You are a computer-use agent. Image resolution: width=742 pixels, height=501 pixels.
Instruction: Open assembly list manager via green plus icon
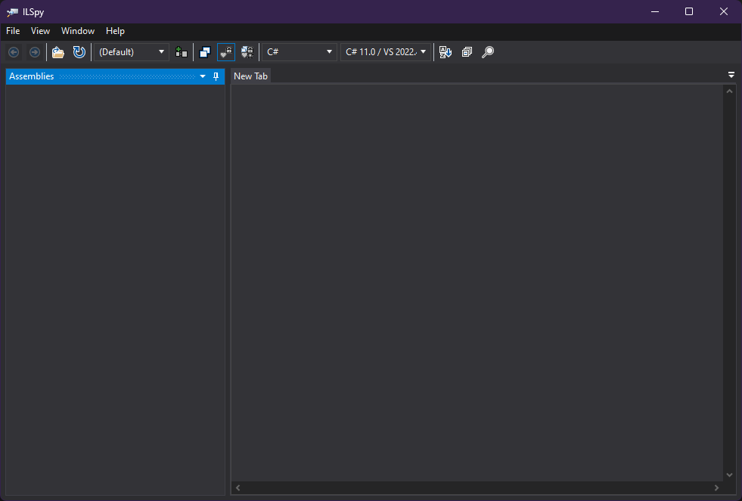[x=181, y=51]
